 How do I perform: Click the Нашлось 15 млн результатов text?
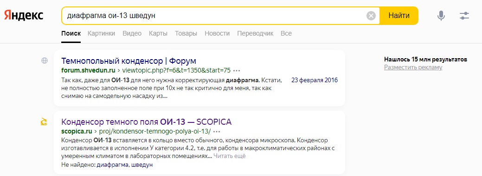pyautogui.click(x=425, y=60)
